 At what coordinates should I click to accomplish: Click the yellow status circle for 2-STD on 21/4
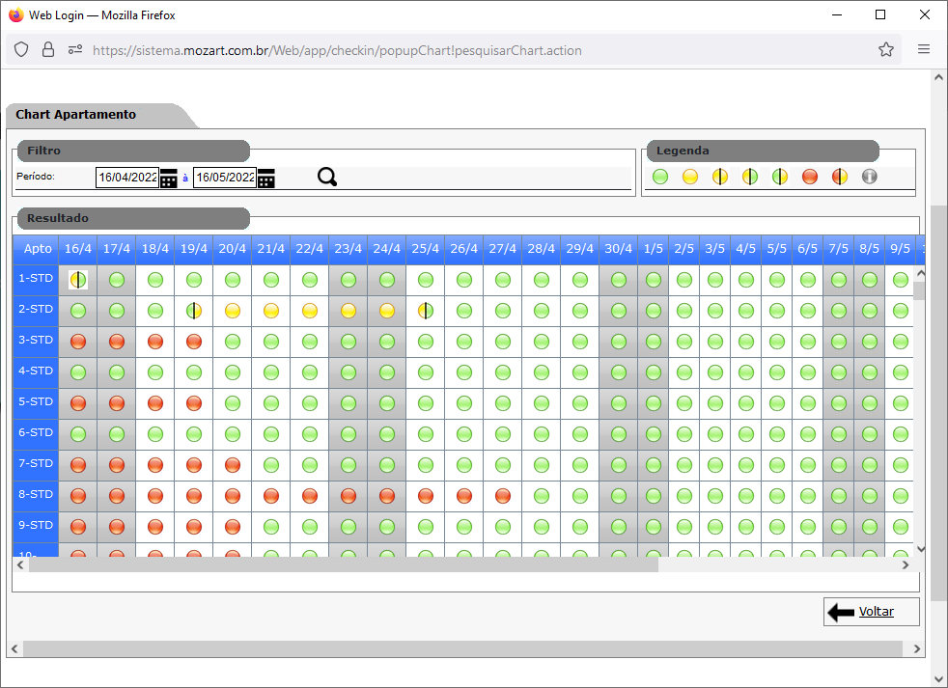coord(270,310)
